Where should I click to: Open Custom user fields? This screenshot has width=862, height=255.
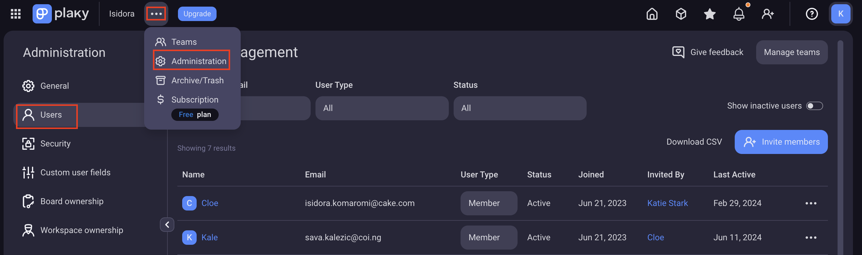click(66, 173)
